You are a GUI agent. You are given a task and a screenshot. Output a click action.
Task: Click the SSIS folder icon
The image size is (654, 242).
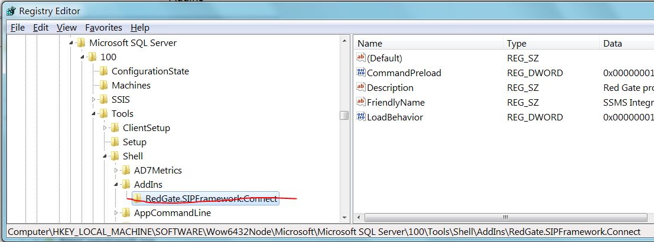(x=103, y=99)
